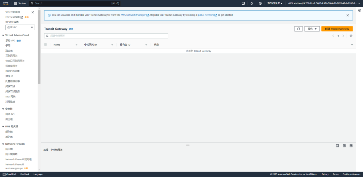The image size is (363, 177).
Task: Click the 创建 Transit Gateway button
Action: click(337, 29)
